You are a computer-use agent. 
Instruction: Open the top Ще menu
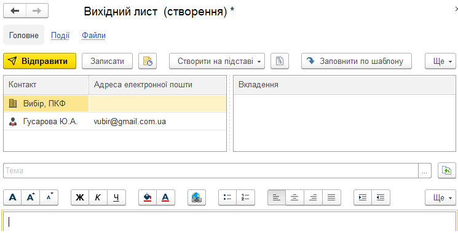pos(440,61)
